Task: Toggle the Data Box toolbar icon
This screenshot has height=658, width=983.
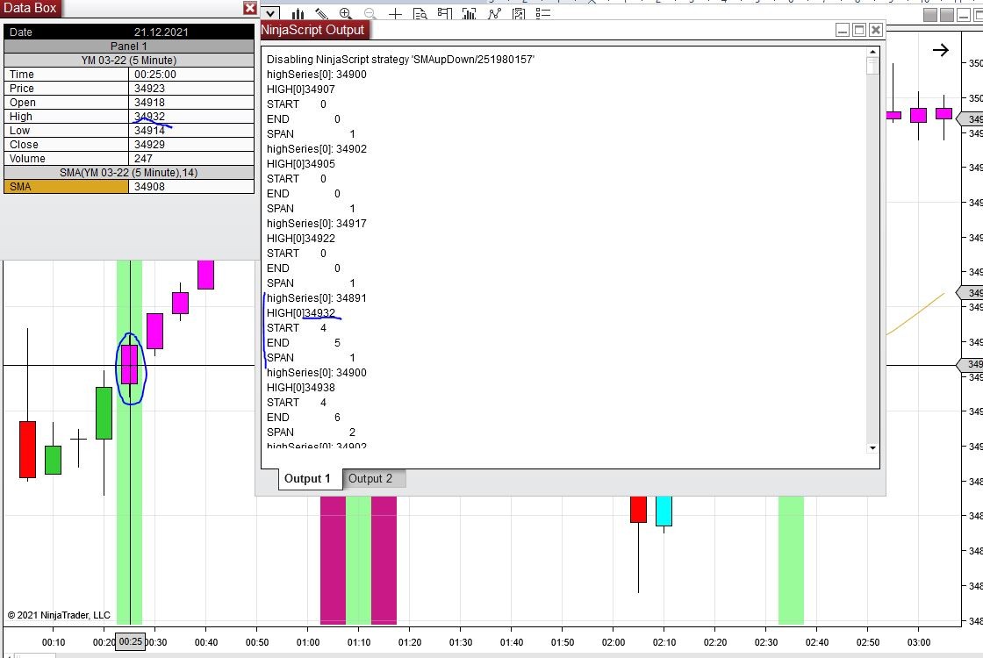Action: (420, 13)
